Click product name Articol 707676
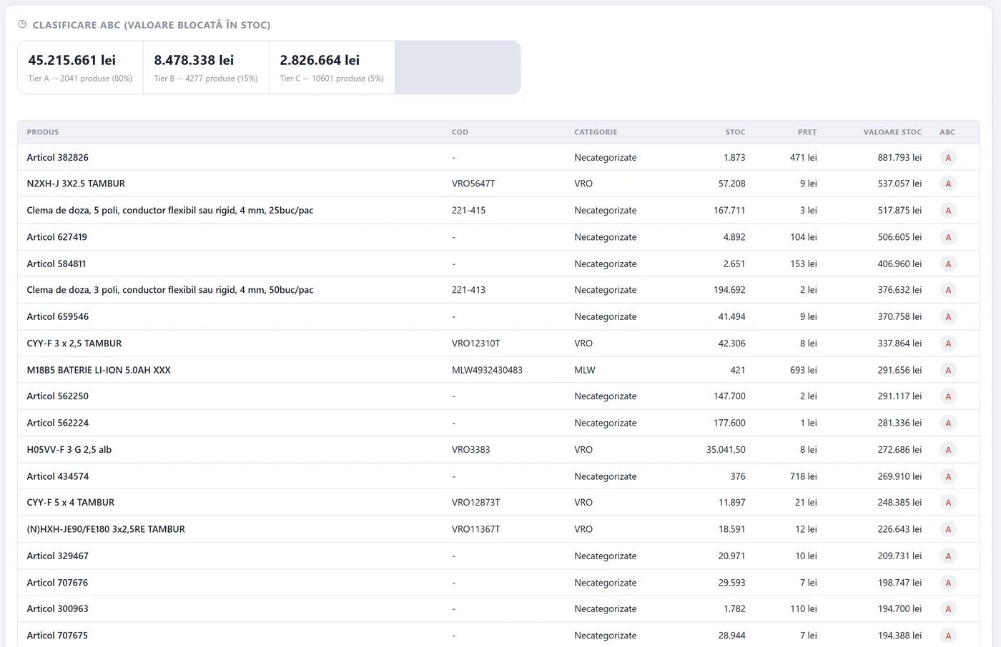The image size is (1001, 647). 57,583
